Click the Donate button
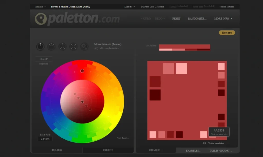Viewport: 263px width, 157px height. pyautogui.click(x=227, y=33)
